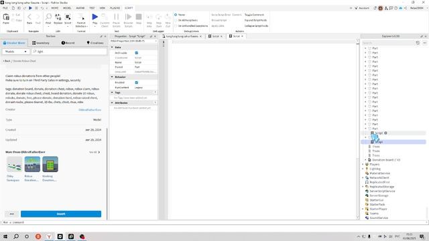429x241 pixels.
Task: Click Back link in Toolbox asset page
Action: 7,61
